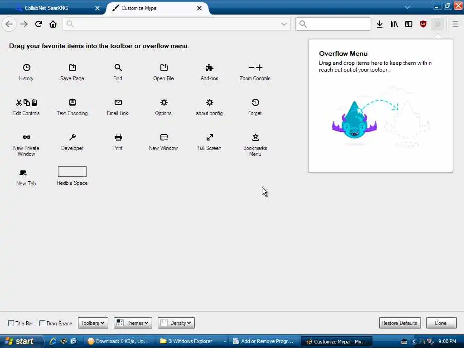Image resolution: width=464 pixels, height=348 pixels.
Task: Pick the Save Page item
Action: coord(72,72)
